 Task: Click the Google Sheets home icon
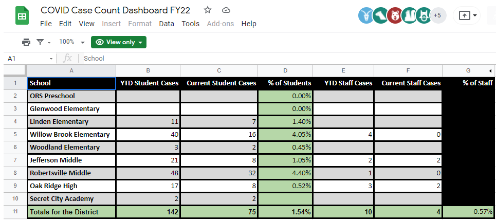click(x=22, y=16)
